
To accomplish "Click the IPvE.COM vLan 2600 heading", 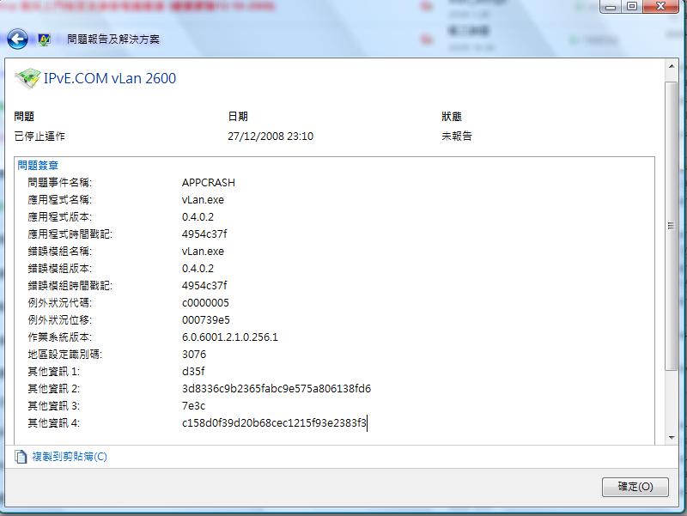I will 110,78.
